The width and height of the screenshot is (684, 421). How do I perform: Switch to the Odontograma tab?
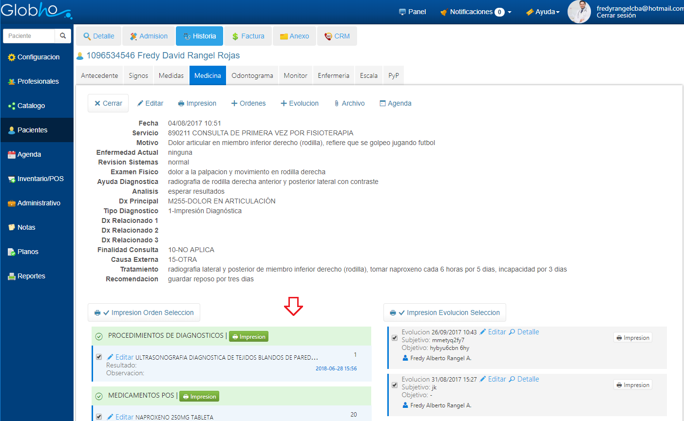[252, 75]
